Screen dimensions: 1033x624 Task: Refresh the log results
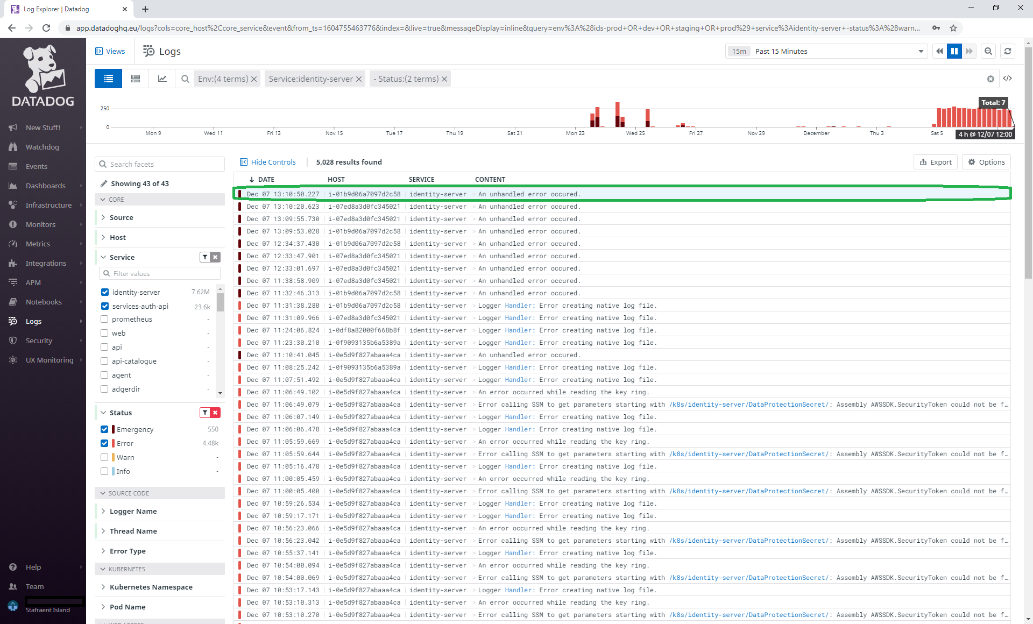1008,51
